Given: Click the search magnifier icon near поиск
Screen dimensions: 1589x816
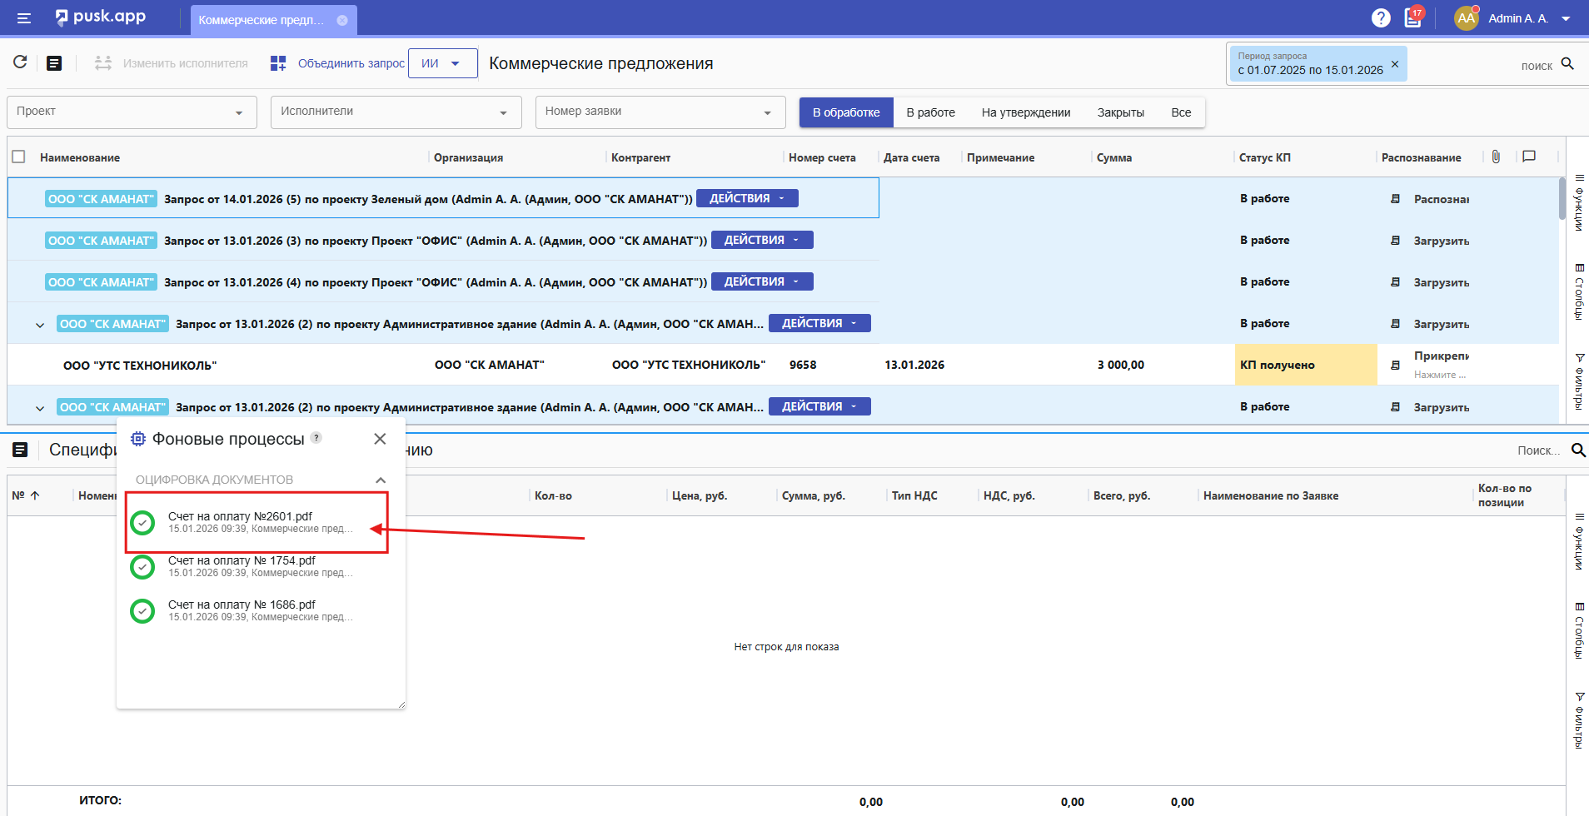Looking at the screenshot, I should 1567,64.
